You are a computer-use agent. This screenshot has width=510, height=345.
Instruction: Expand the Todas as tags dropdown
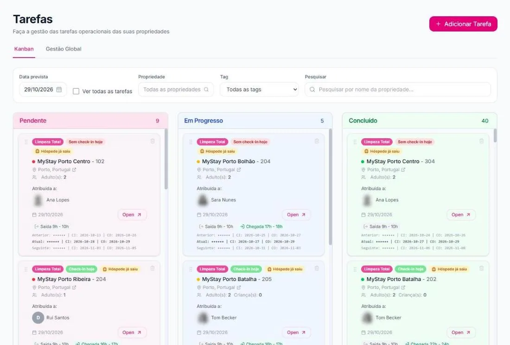tap(259, 89)
